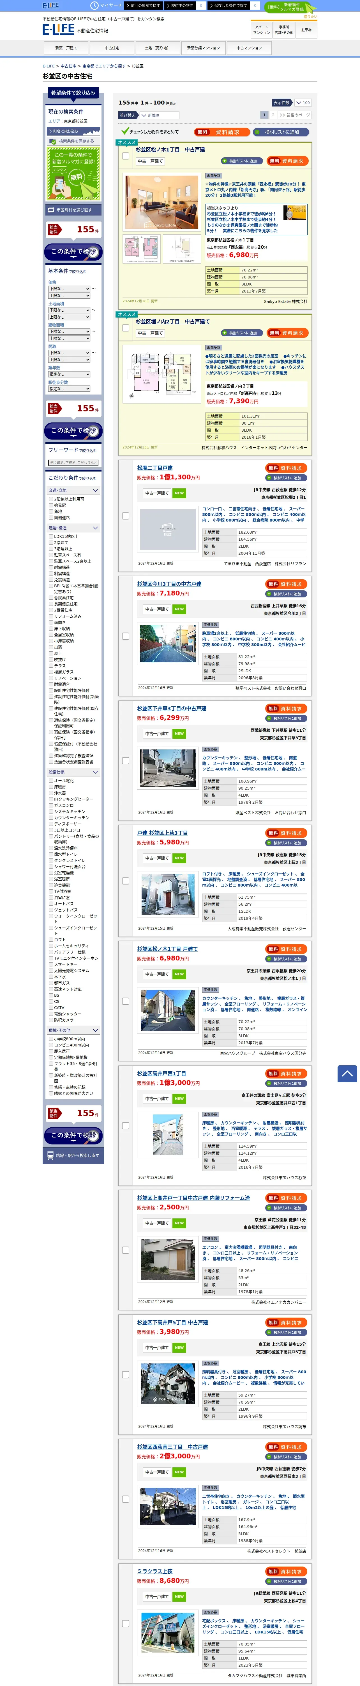360x1686 pixels.
Task: Check the 角地 filter checkbox
Action: 51,511
